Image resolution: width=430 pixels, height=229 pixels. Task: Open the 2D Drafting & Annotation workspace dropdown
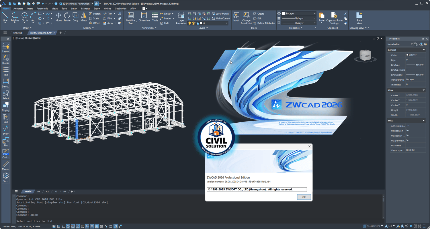coord(76,4)
